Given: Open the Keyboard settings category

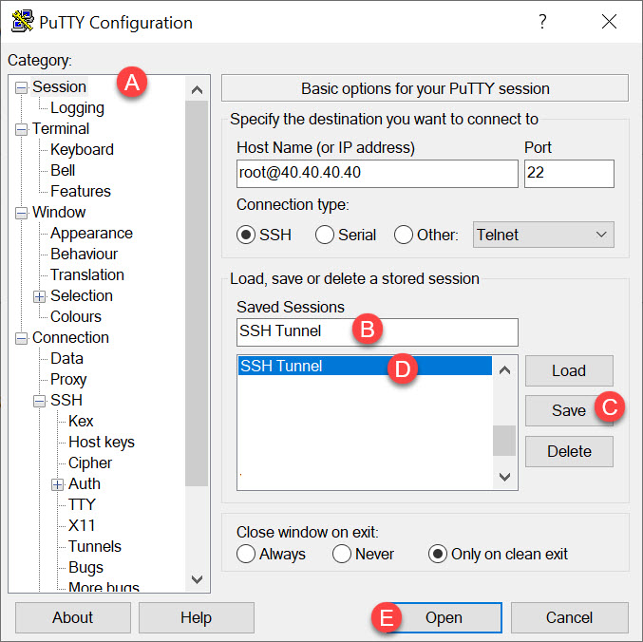Looking at the screenshot, I should tap(82, 150).
